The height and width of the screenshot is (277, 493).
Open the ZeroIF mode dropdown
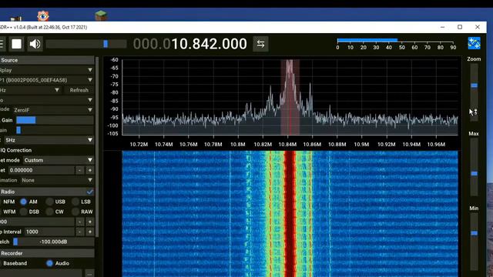[x=53, y=110]
